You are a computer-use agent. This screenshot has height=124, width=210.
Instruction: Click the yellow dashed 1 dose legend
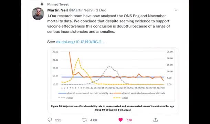121,98
